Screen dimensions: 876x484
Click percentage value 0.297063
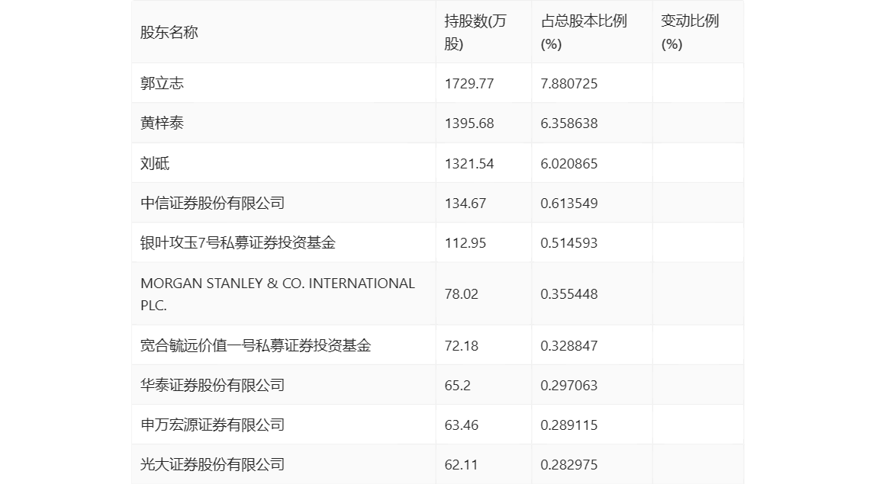568,386
